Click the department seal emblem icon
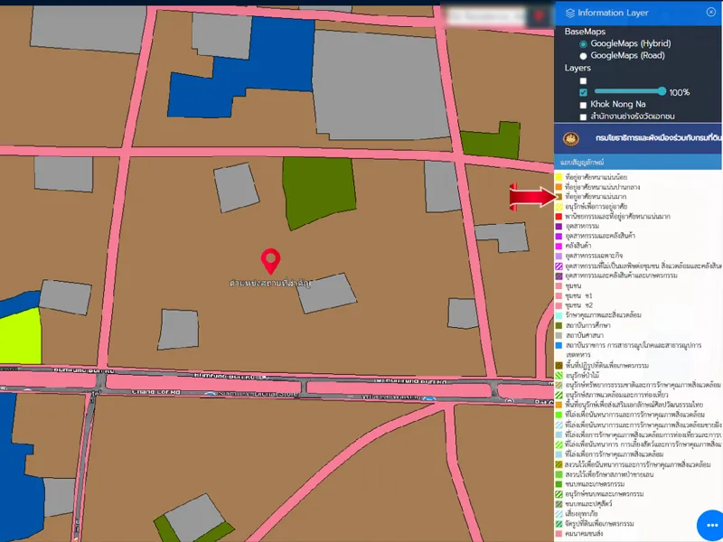The height and width of the screenshot is (542, 723). pyautogui.click(x=570, y=139)
